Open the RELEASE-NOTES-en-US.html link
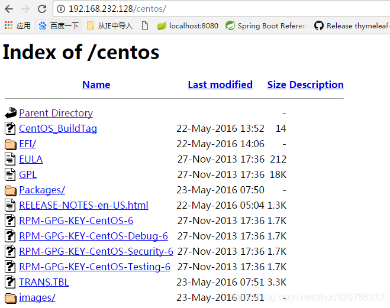Screen dimensions: 390x308 coord(83,206)
